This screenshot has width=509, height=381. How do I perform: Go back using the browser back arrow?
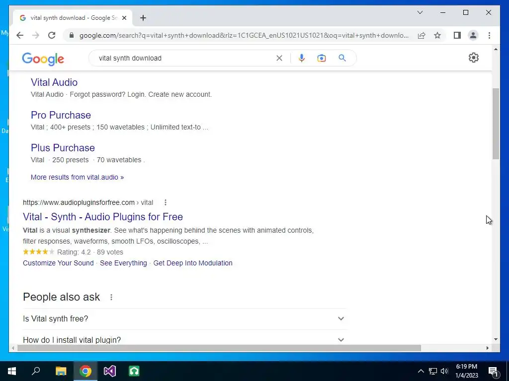20,35
